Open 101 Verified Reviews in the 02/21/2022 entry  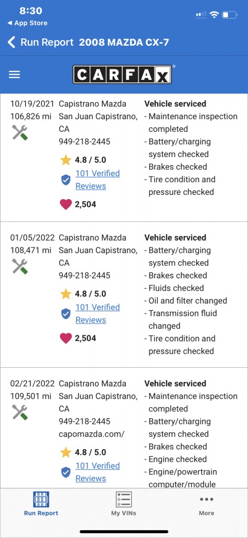98,472
